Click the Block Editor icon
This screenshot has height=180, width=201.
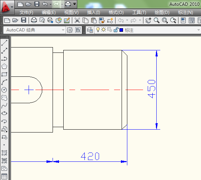tap(110, 20)
